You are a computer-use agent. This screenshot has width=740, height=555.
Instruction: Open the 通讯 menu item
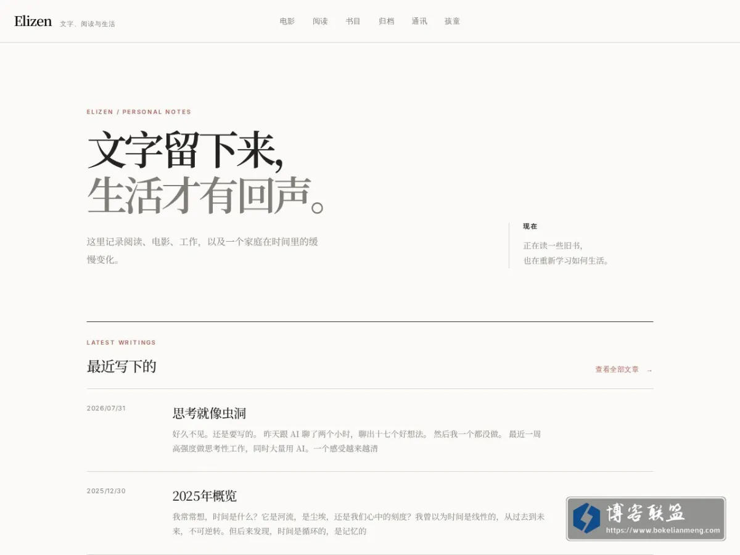click(x=419, y=21)
